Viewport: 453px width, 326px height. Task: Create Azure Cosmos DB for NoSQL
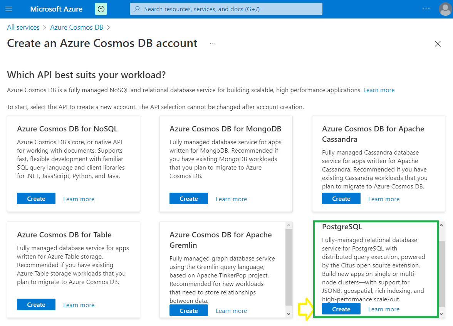pos(36,199)
